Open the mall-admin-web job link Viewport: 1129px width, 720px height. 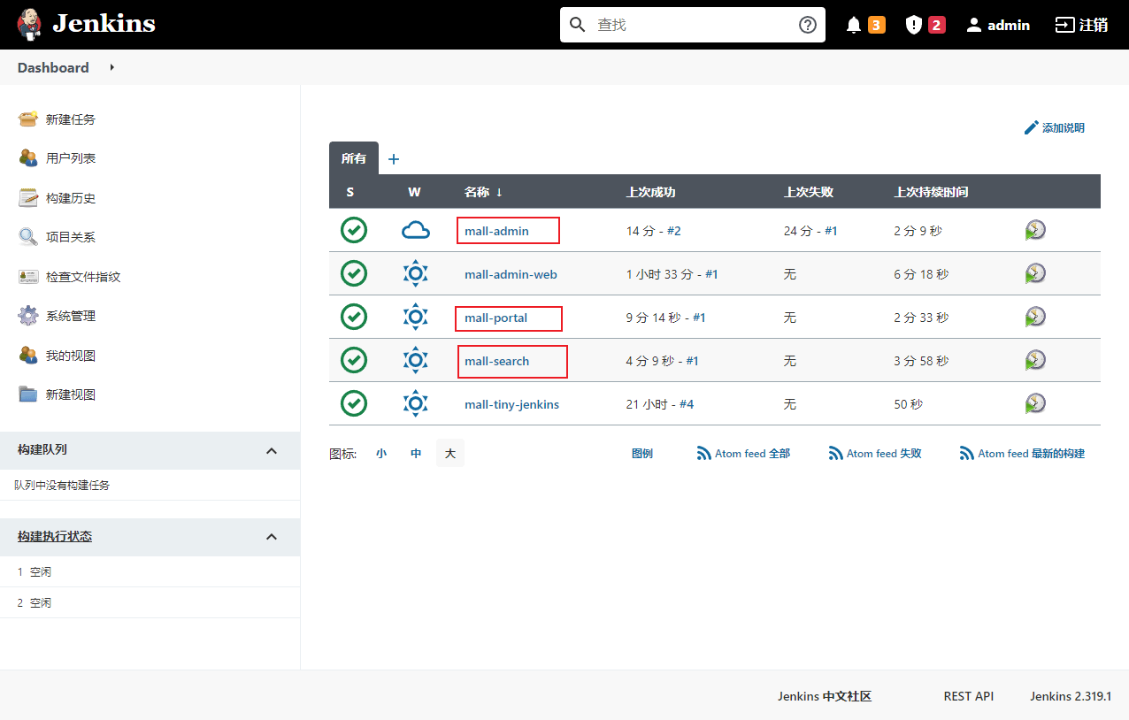click(511, 274)
